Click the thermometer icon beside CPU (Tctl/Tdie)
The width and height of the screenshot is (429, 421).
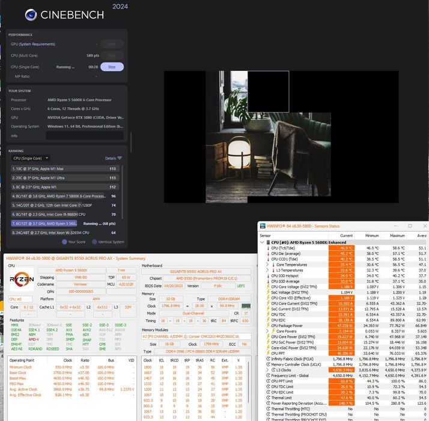pos(268,248)
